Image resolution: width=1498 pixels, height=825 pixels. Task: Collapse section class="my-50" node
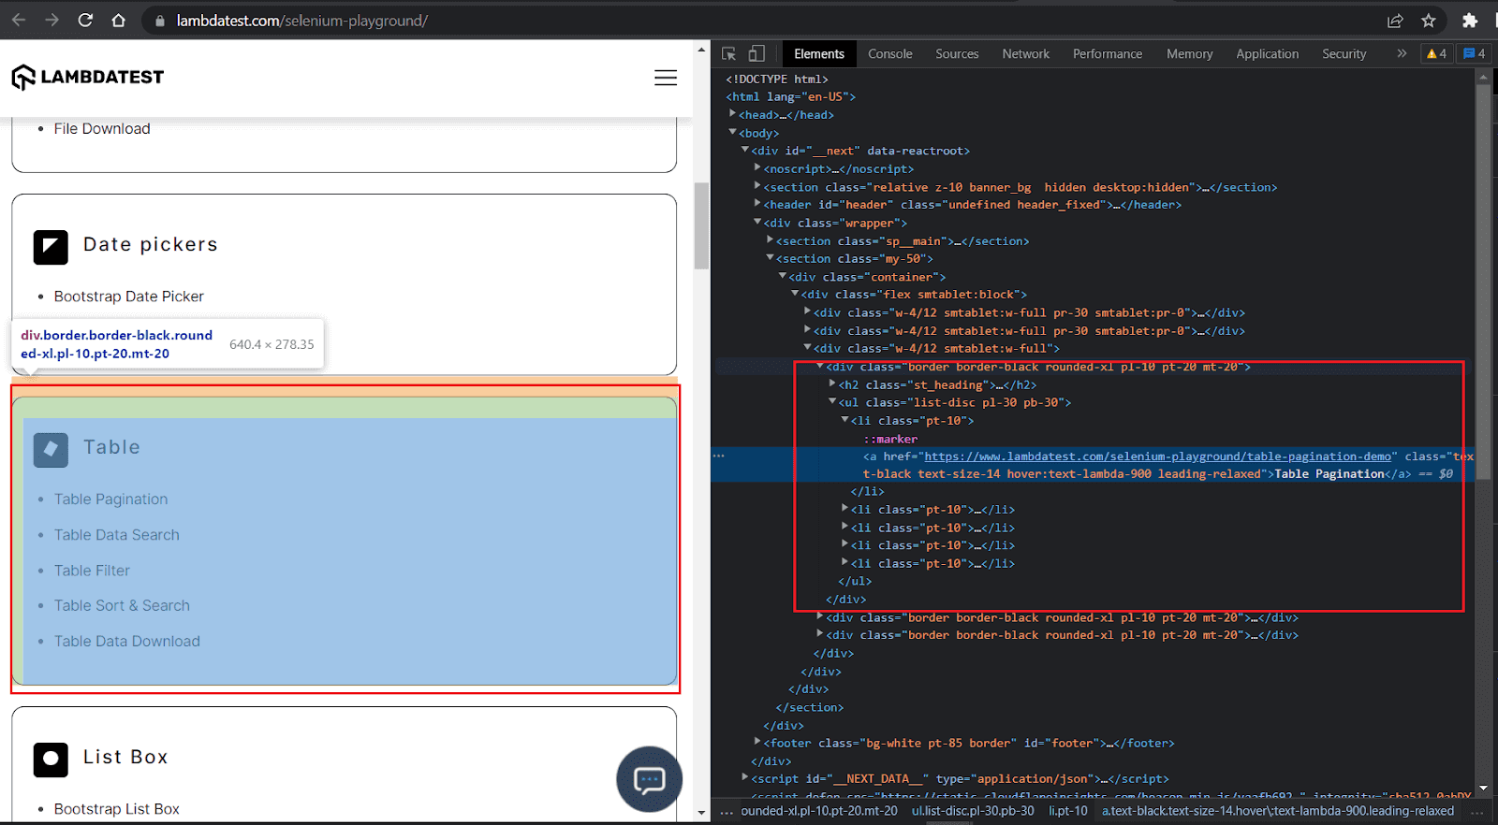click(x=770, y=258)
